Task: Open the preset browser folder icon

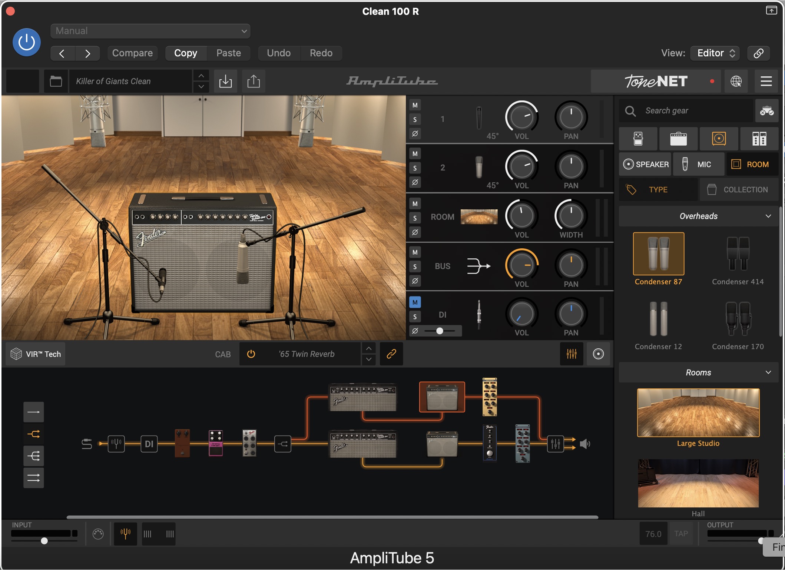Action: (x=56, y=81)
